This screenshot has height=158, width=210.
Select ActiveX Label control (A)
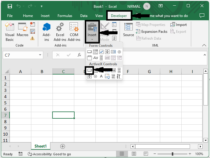click(101, 76)
